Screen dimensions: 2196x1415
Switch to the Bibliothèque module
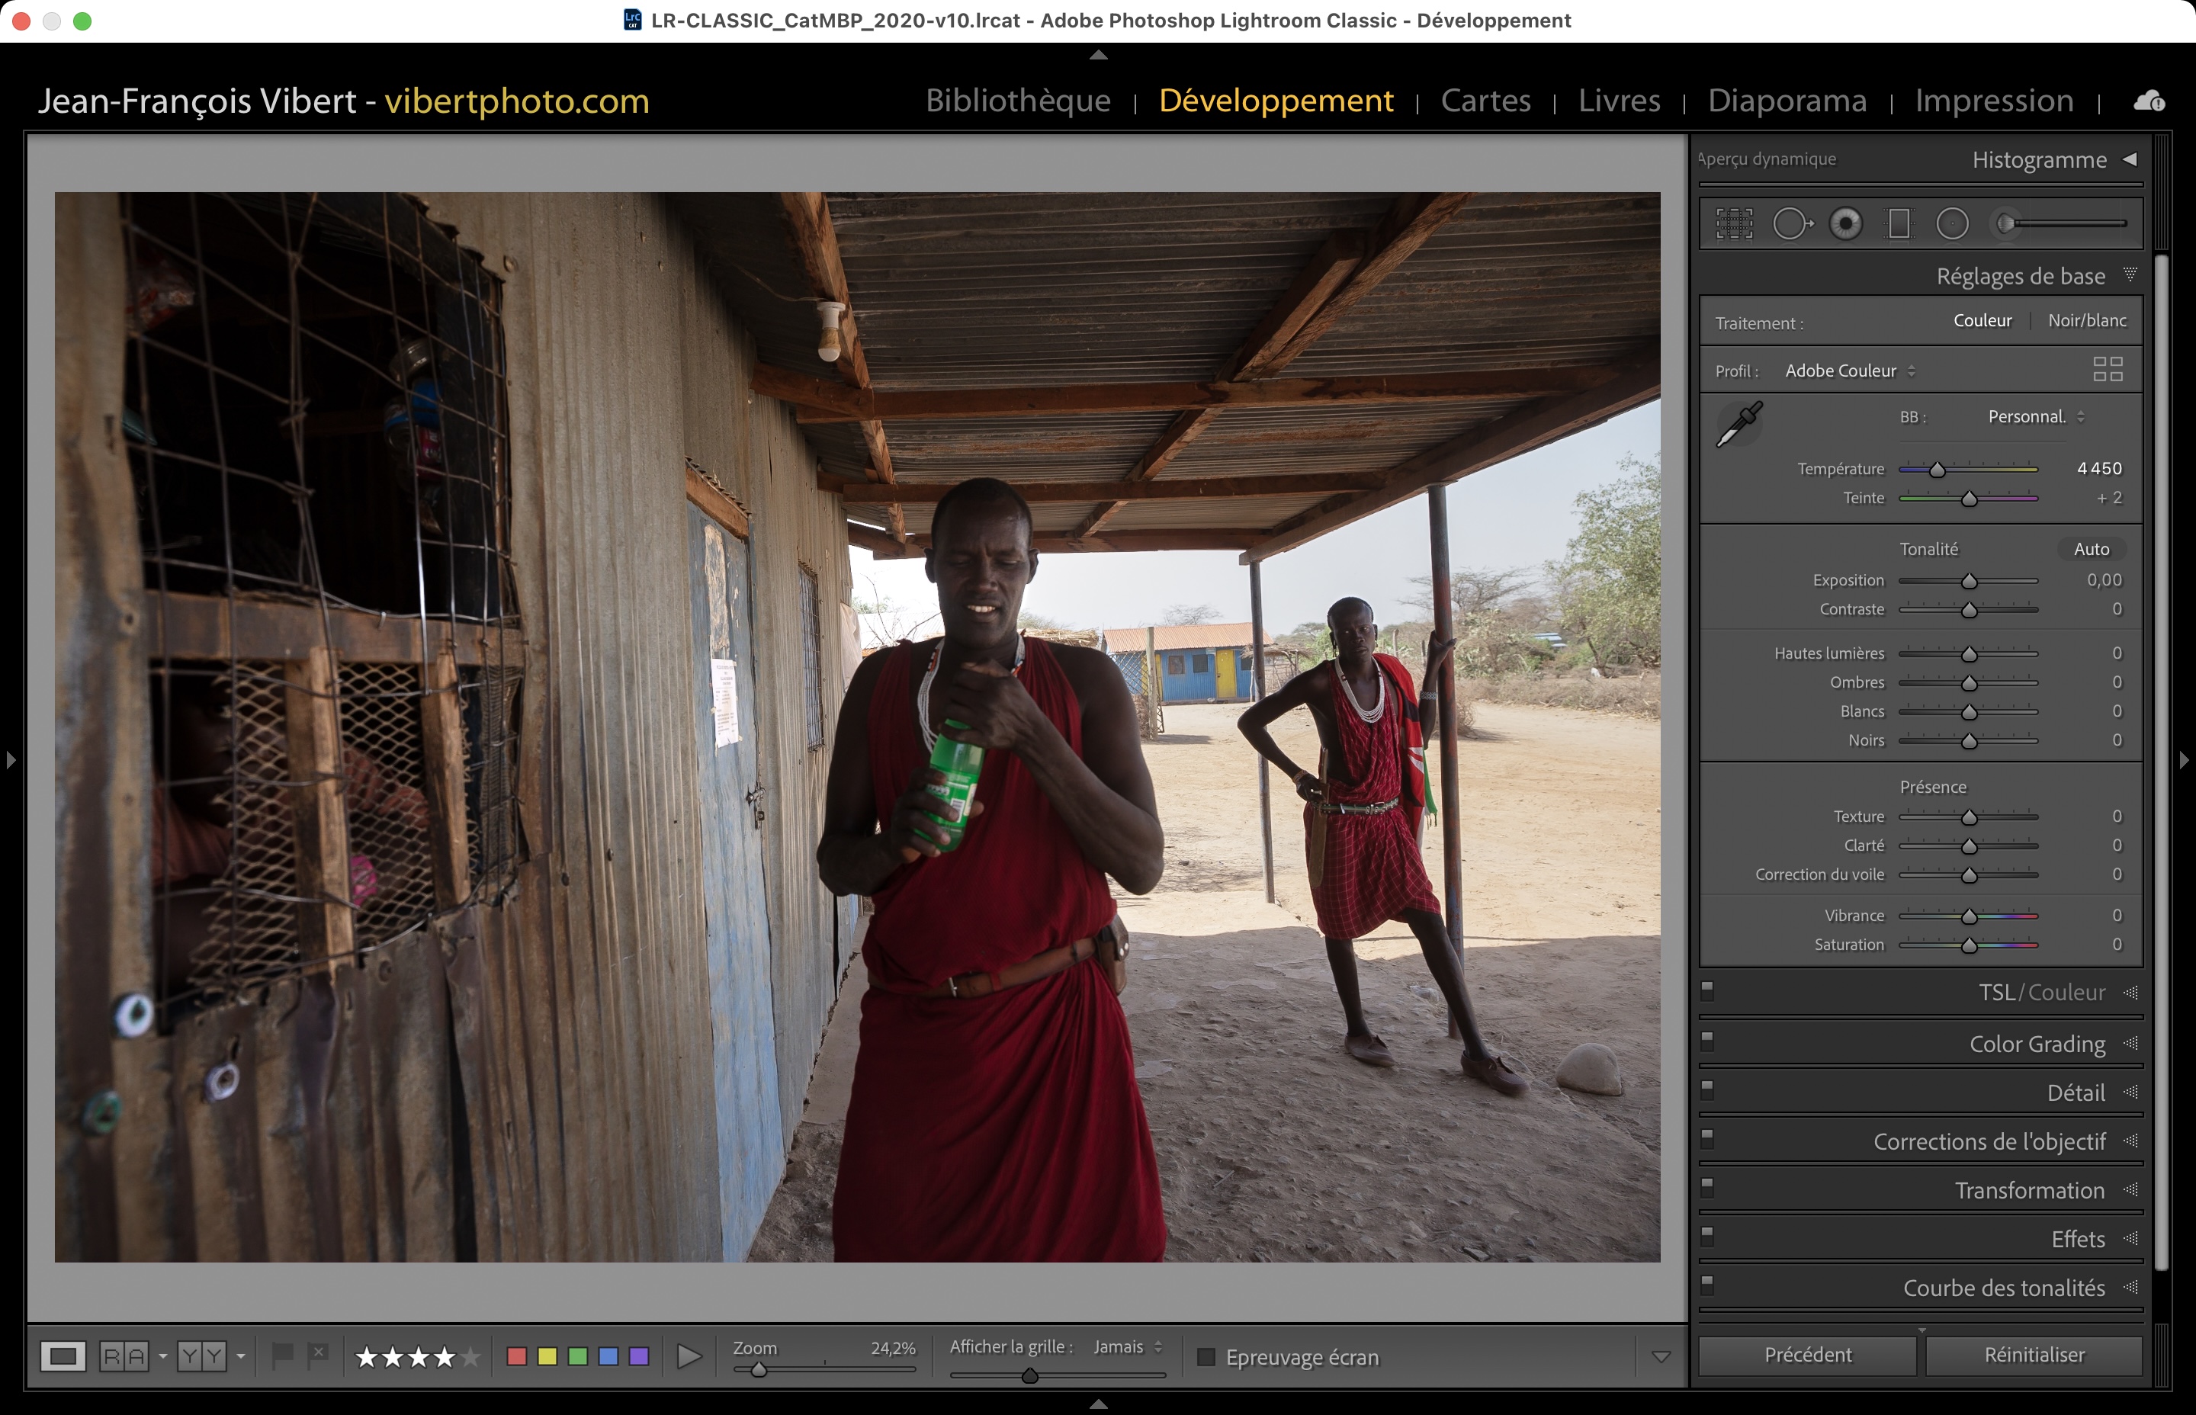[x=1017, y=100]
